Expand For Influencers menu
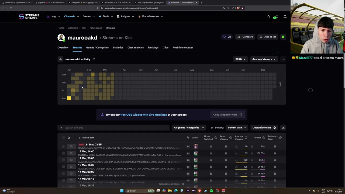This screenshot has width=345, height=194. coord(151,16)
